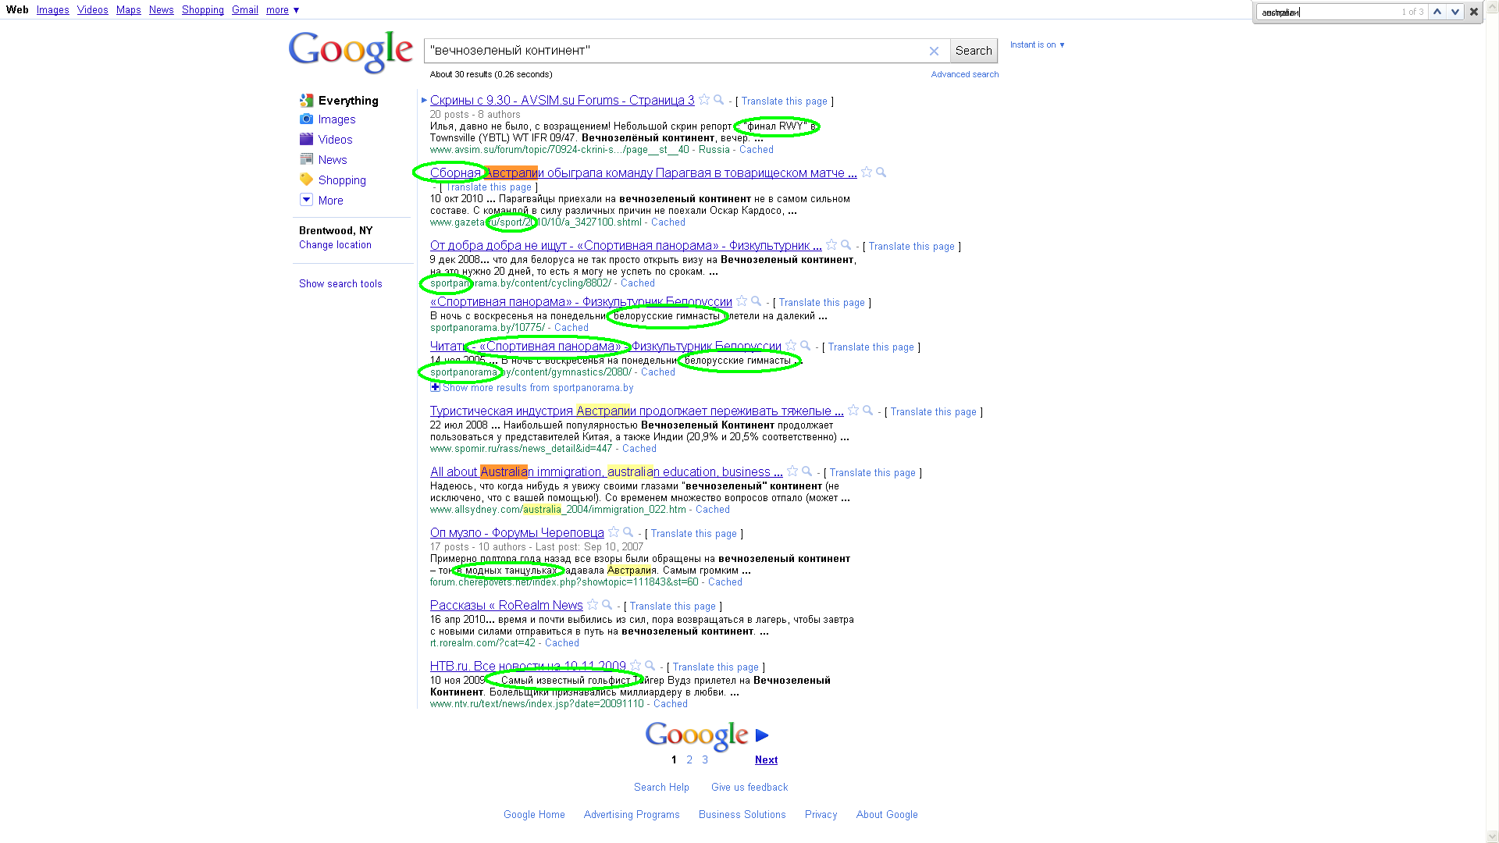The height and width of the screenshot is (843, 1499).
Task: Open magnifier preview for Сборная Австралии result
Action: (x=881, y=173)
